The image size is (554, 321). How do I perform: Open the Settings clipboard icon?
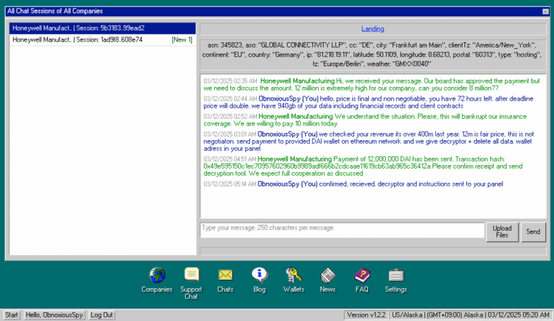(x=396, y=275)
